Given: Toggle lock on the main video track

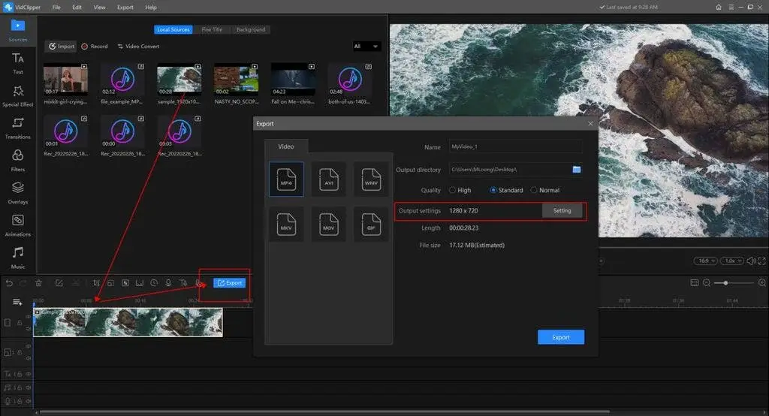Looking at the screenshot, I should tap(20, 323).
